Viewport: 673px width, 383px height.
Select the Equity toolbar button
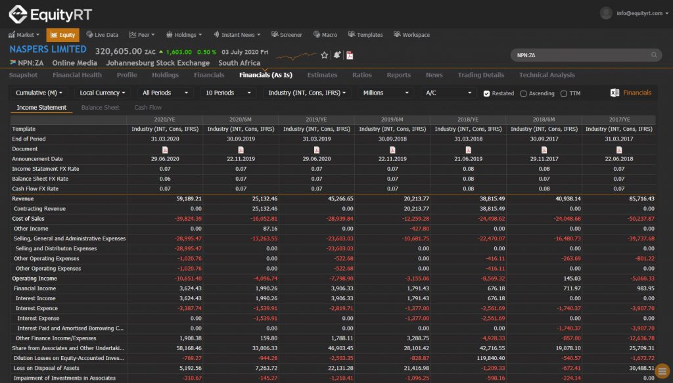point(62,35)
